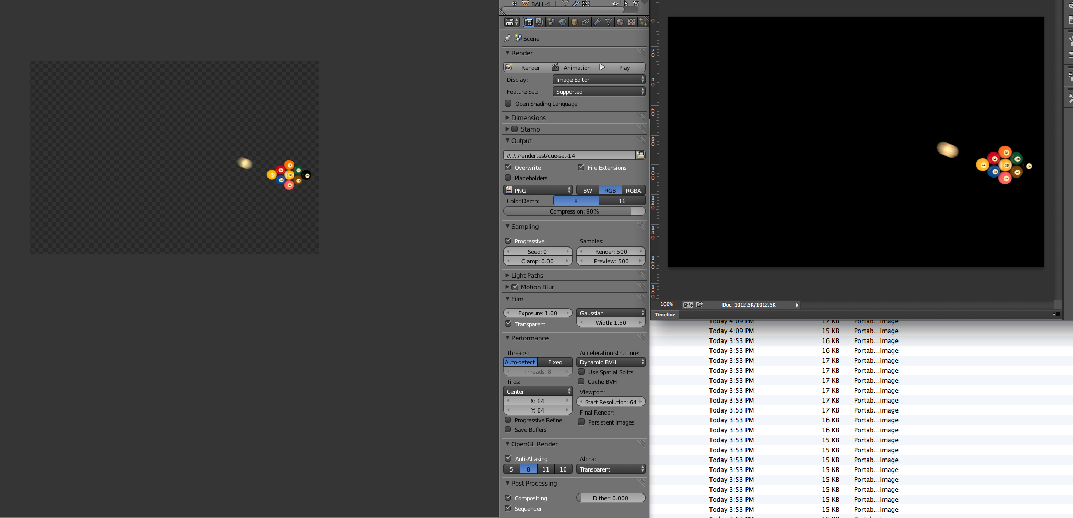
Task: Open the Scene properties tab icon
Action: click(x=551, y=22)
